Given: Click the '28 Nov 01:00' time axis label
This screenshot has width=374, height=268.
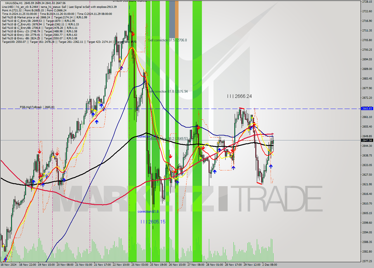Looking at the screenshot, I should [x=215, y=265].
